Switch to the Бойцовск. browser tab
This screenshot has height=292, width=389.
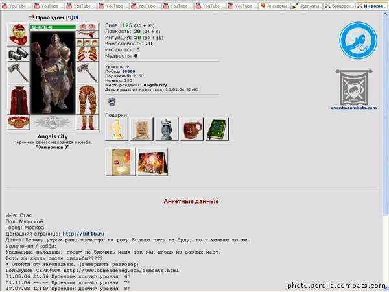[339, 6]
